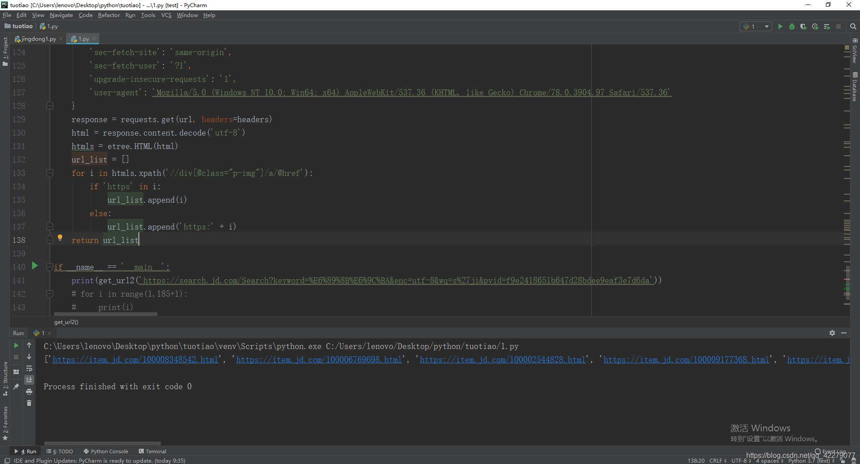Click the Profile run icon
The image size is (860, 464).
[x=815, y=26]
